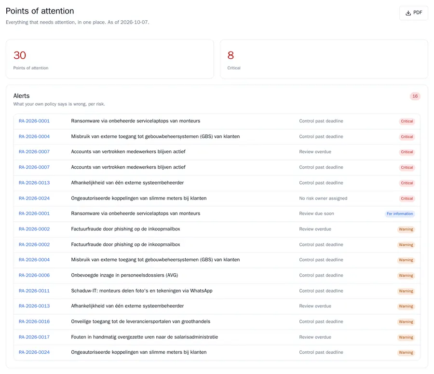Screen dimensions: 434x374
Task: Click Warning badge on Schaduw-IT row
Action: tap(406, 291)
